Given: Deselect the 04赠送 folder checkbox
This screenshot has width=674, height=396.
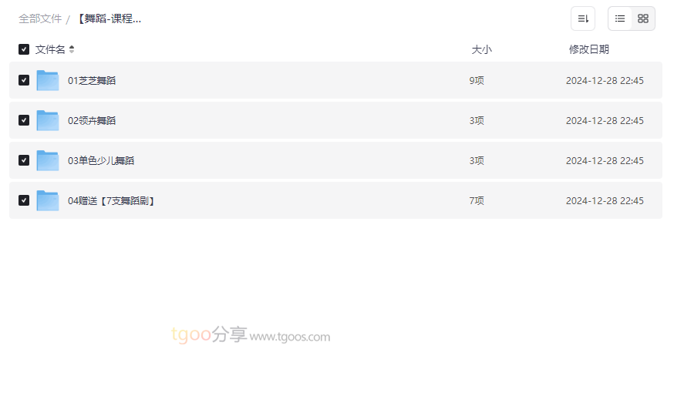Looking at the screenshot, I should click(x=24, y=200).
